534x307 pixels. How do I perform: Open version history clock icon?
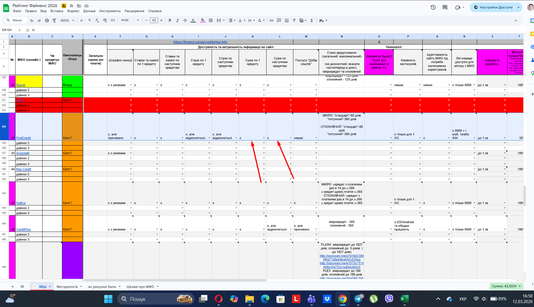[433, 7]
